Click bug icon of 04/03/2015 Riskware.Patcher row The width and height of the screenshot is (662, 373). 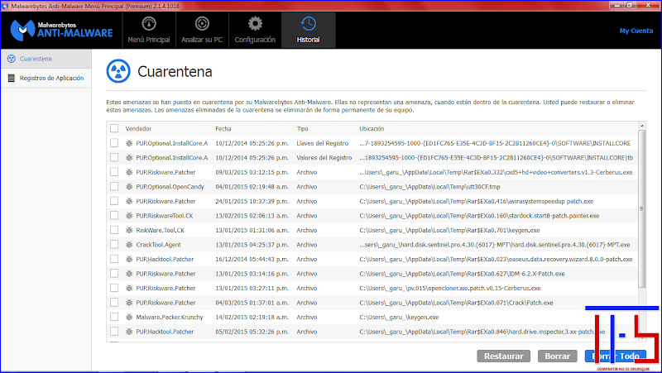click(129, 303)
